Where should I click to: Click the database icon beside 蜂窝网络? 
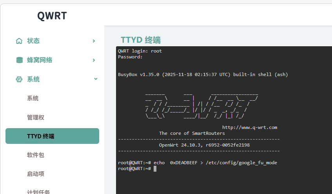[19, 60]
